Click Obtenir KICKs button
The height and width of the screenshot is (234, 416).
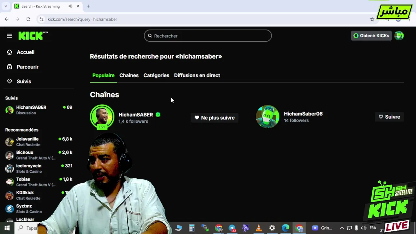[371, 36]
